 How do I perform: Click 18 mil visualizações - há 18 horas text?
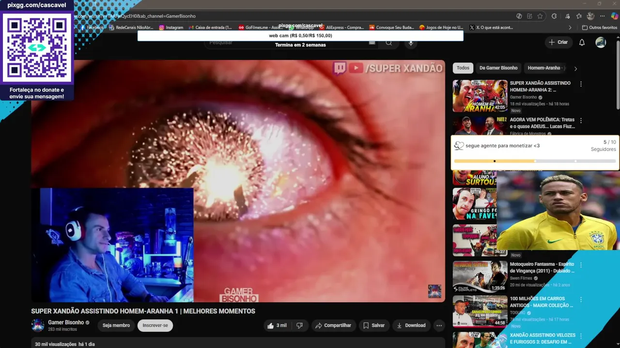tap(540, 104)
